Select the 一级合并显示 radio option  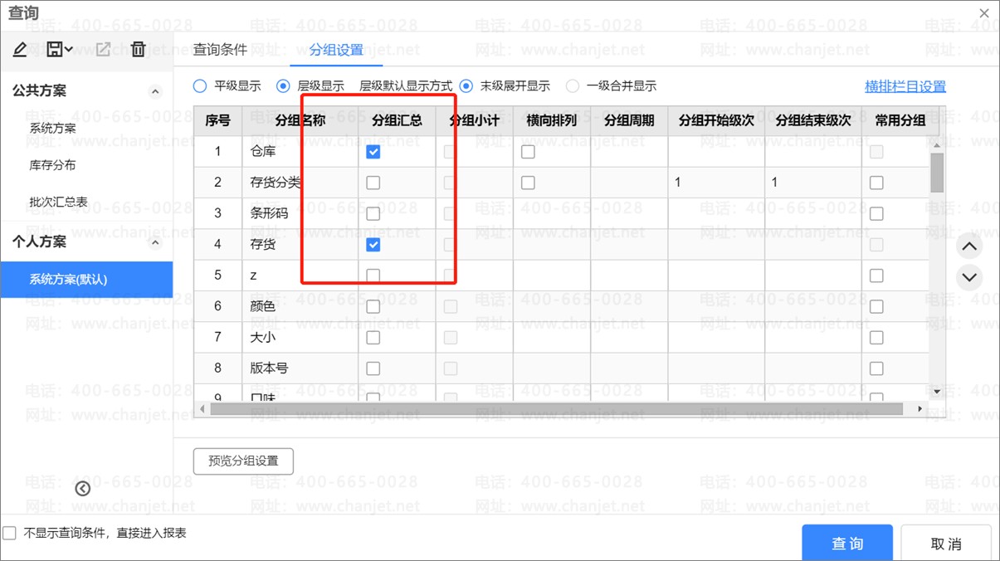point(572,85)
